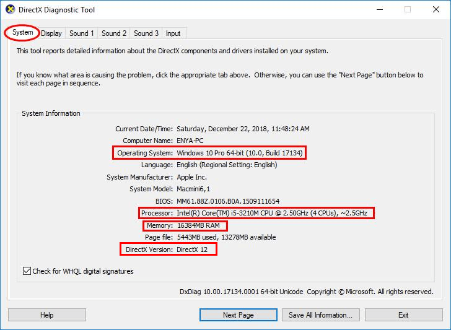
Task: Click the maximize button in the title bar
Action: point(407,10)
